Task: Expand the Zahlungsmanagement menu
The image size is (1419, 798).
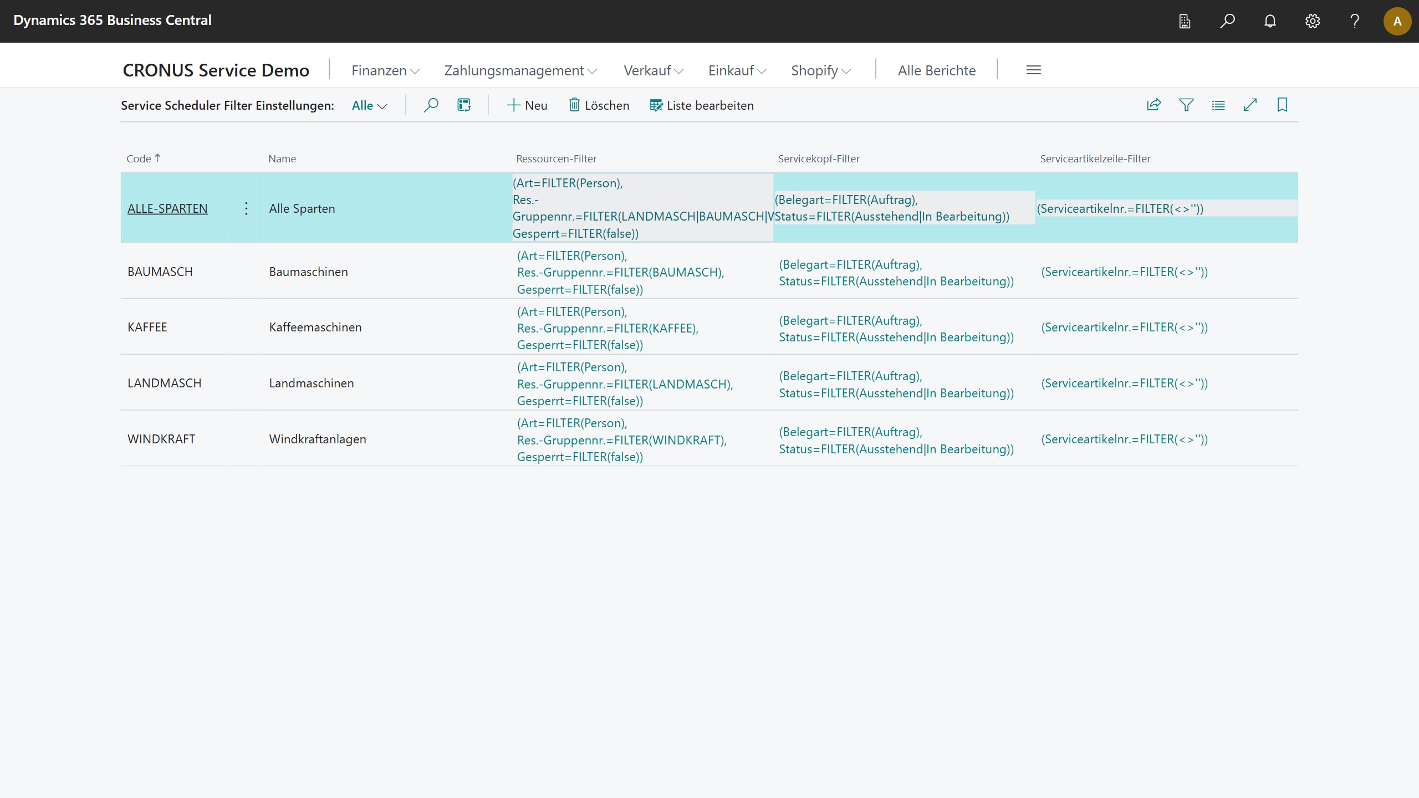Action: (520, 70)
